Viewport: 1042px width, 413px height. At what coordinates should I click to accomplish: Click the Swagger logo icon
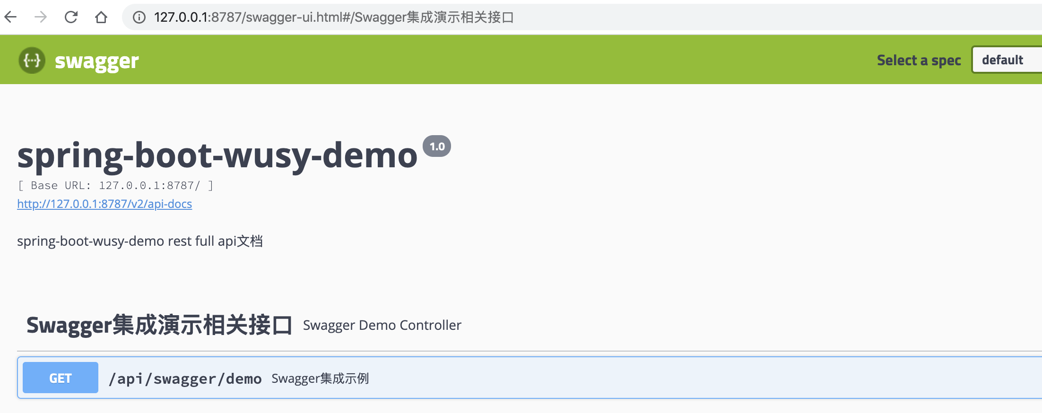32,60
